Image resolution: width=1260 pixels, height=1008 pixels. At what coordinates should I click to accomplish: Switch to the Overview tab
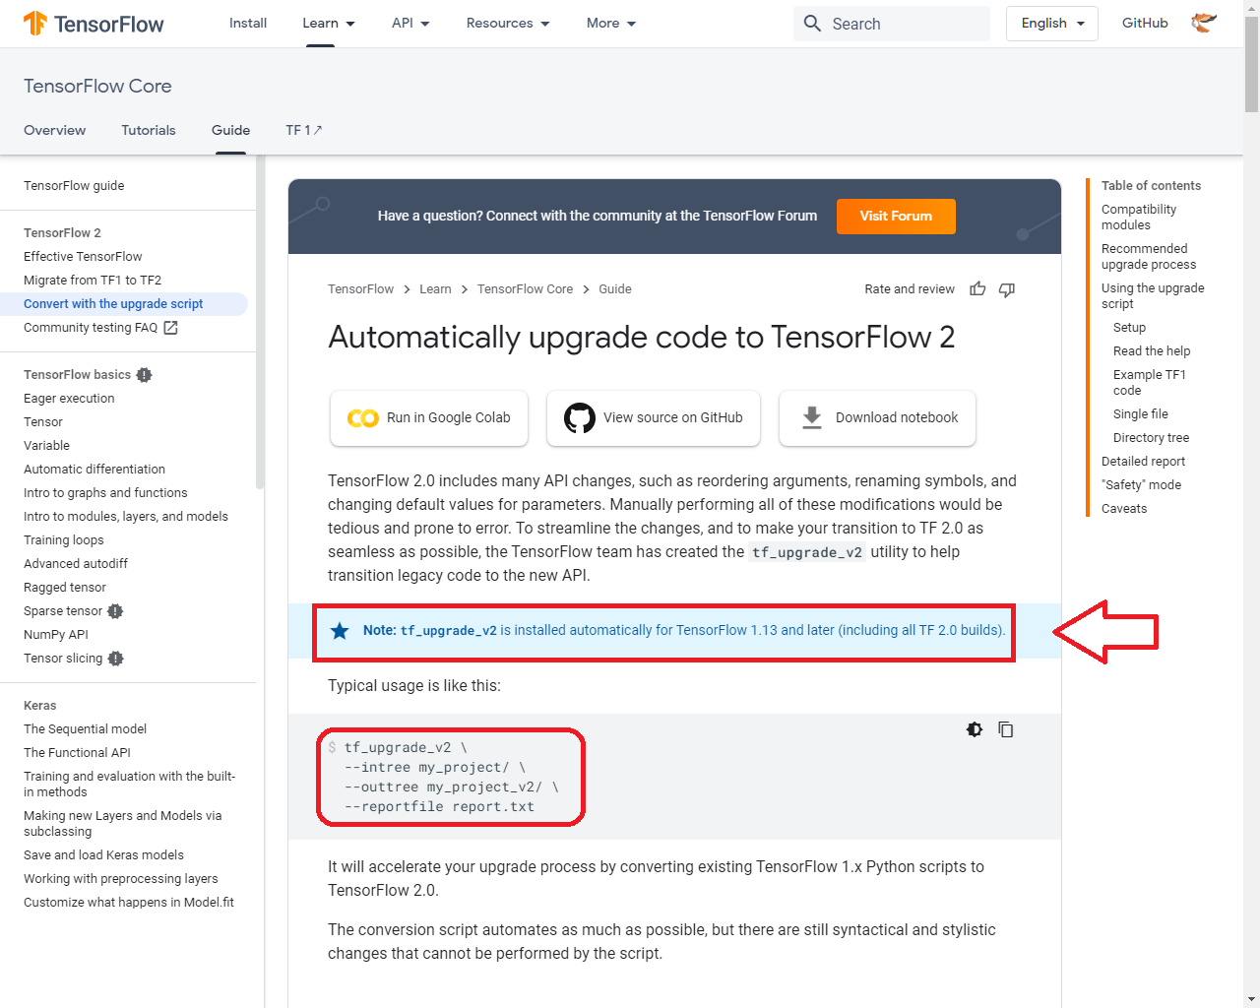54,130
